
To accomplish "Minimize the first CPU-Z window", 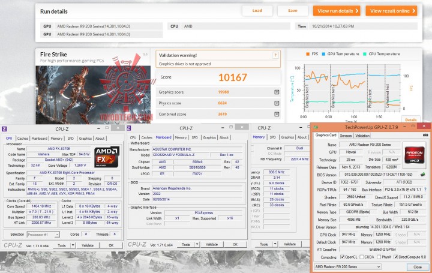I will tap(98, 128).
